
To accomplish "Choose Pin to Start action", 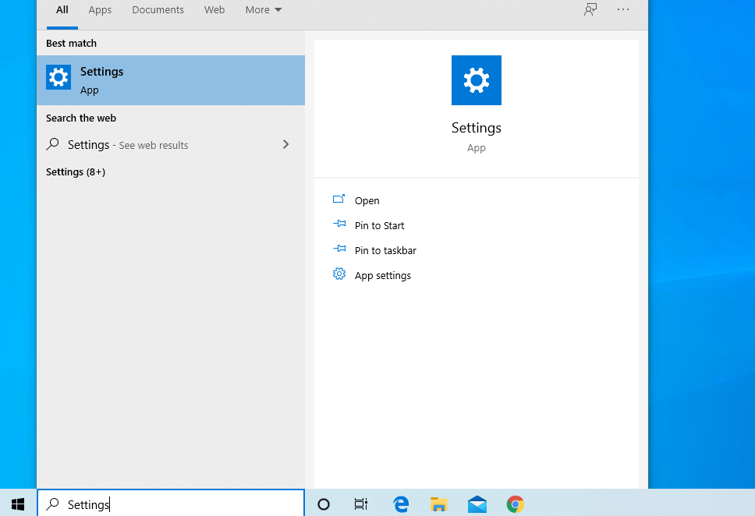I will point(379,225).
